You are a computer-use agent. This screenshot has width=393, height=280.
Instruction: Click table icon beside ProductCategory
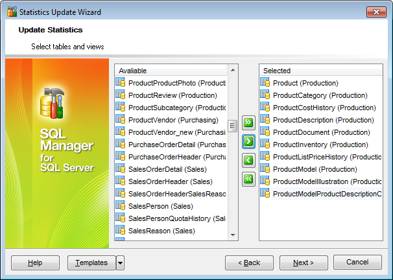265,95
